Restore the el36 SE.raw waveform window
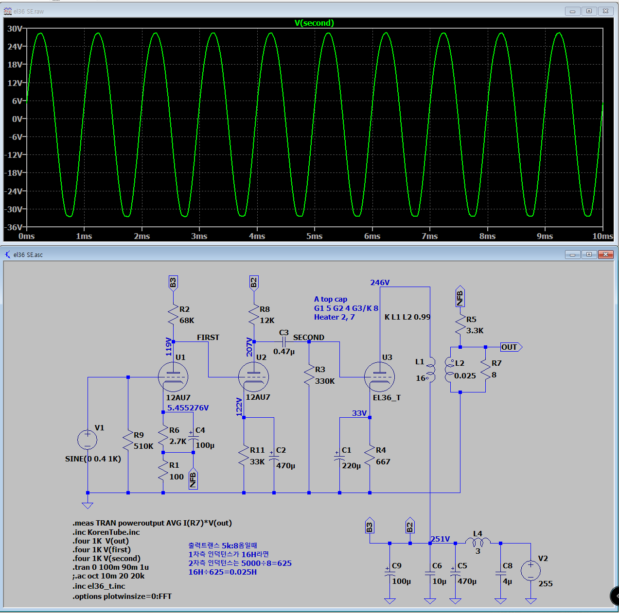The width and height of the screenshot is (619, 613). click(x=589, y=11)
